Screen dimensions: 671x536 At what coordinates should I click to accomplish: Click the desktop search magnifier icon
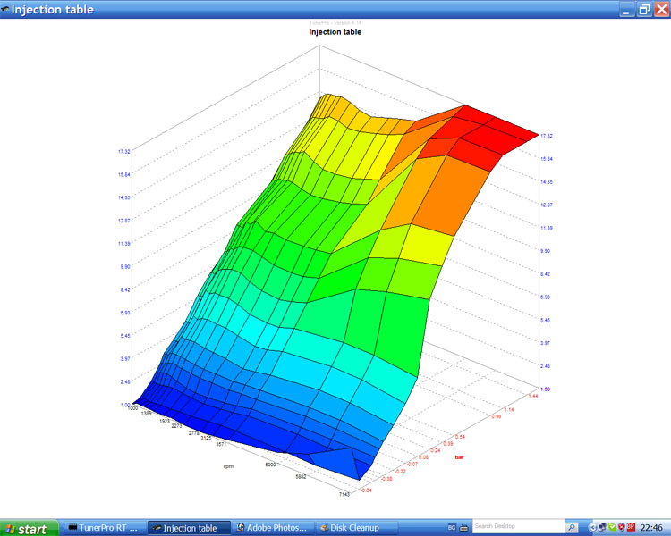573,527
